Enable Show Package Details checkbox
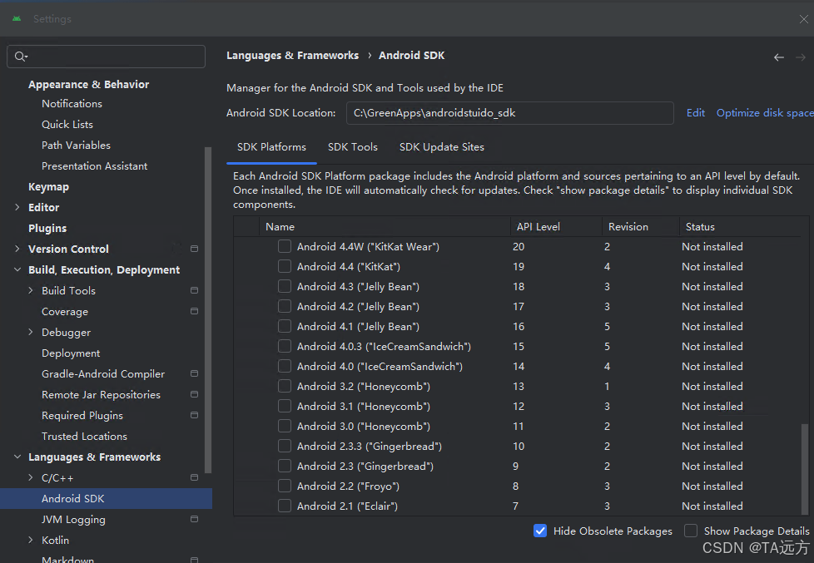Screen dimensions: 814x563 click(691, 531)
